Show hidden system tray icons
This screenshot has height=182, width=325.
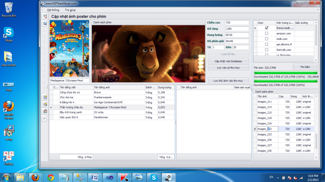[278, 178]
